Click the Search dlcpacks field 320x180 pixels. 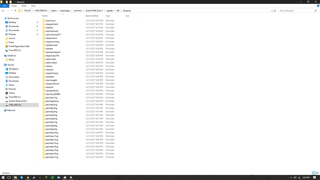[296, 11]
